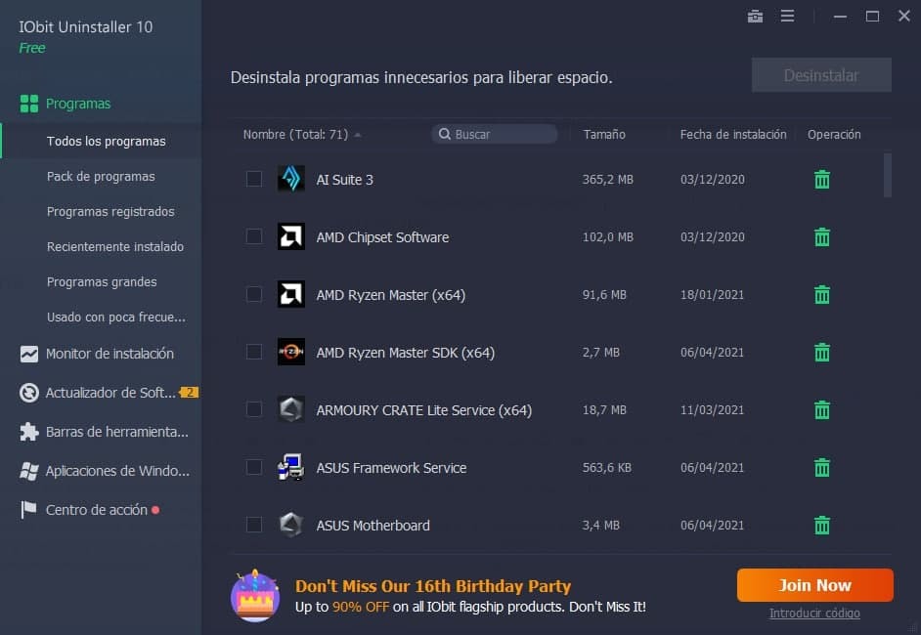Uninstall AMD Ryzen Master (x64) via trash icon
Screen dimensions: 921x635
pyautogui.click(x=821, y=294)
